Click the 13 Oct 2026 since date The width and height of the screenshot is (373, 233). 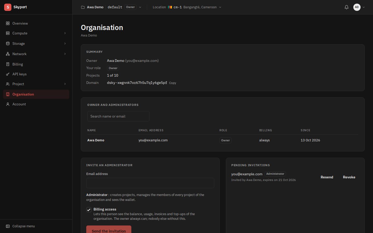pyautogui.click(x=310, y=140)
